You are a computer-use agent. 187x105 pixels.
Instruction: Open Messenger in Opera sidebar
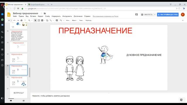[2, 14]
